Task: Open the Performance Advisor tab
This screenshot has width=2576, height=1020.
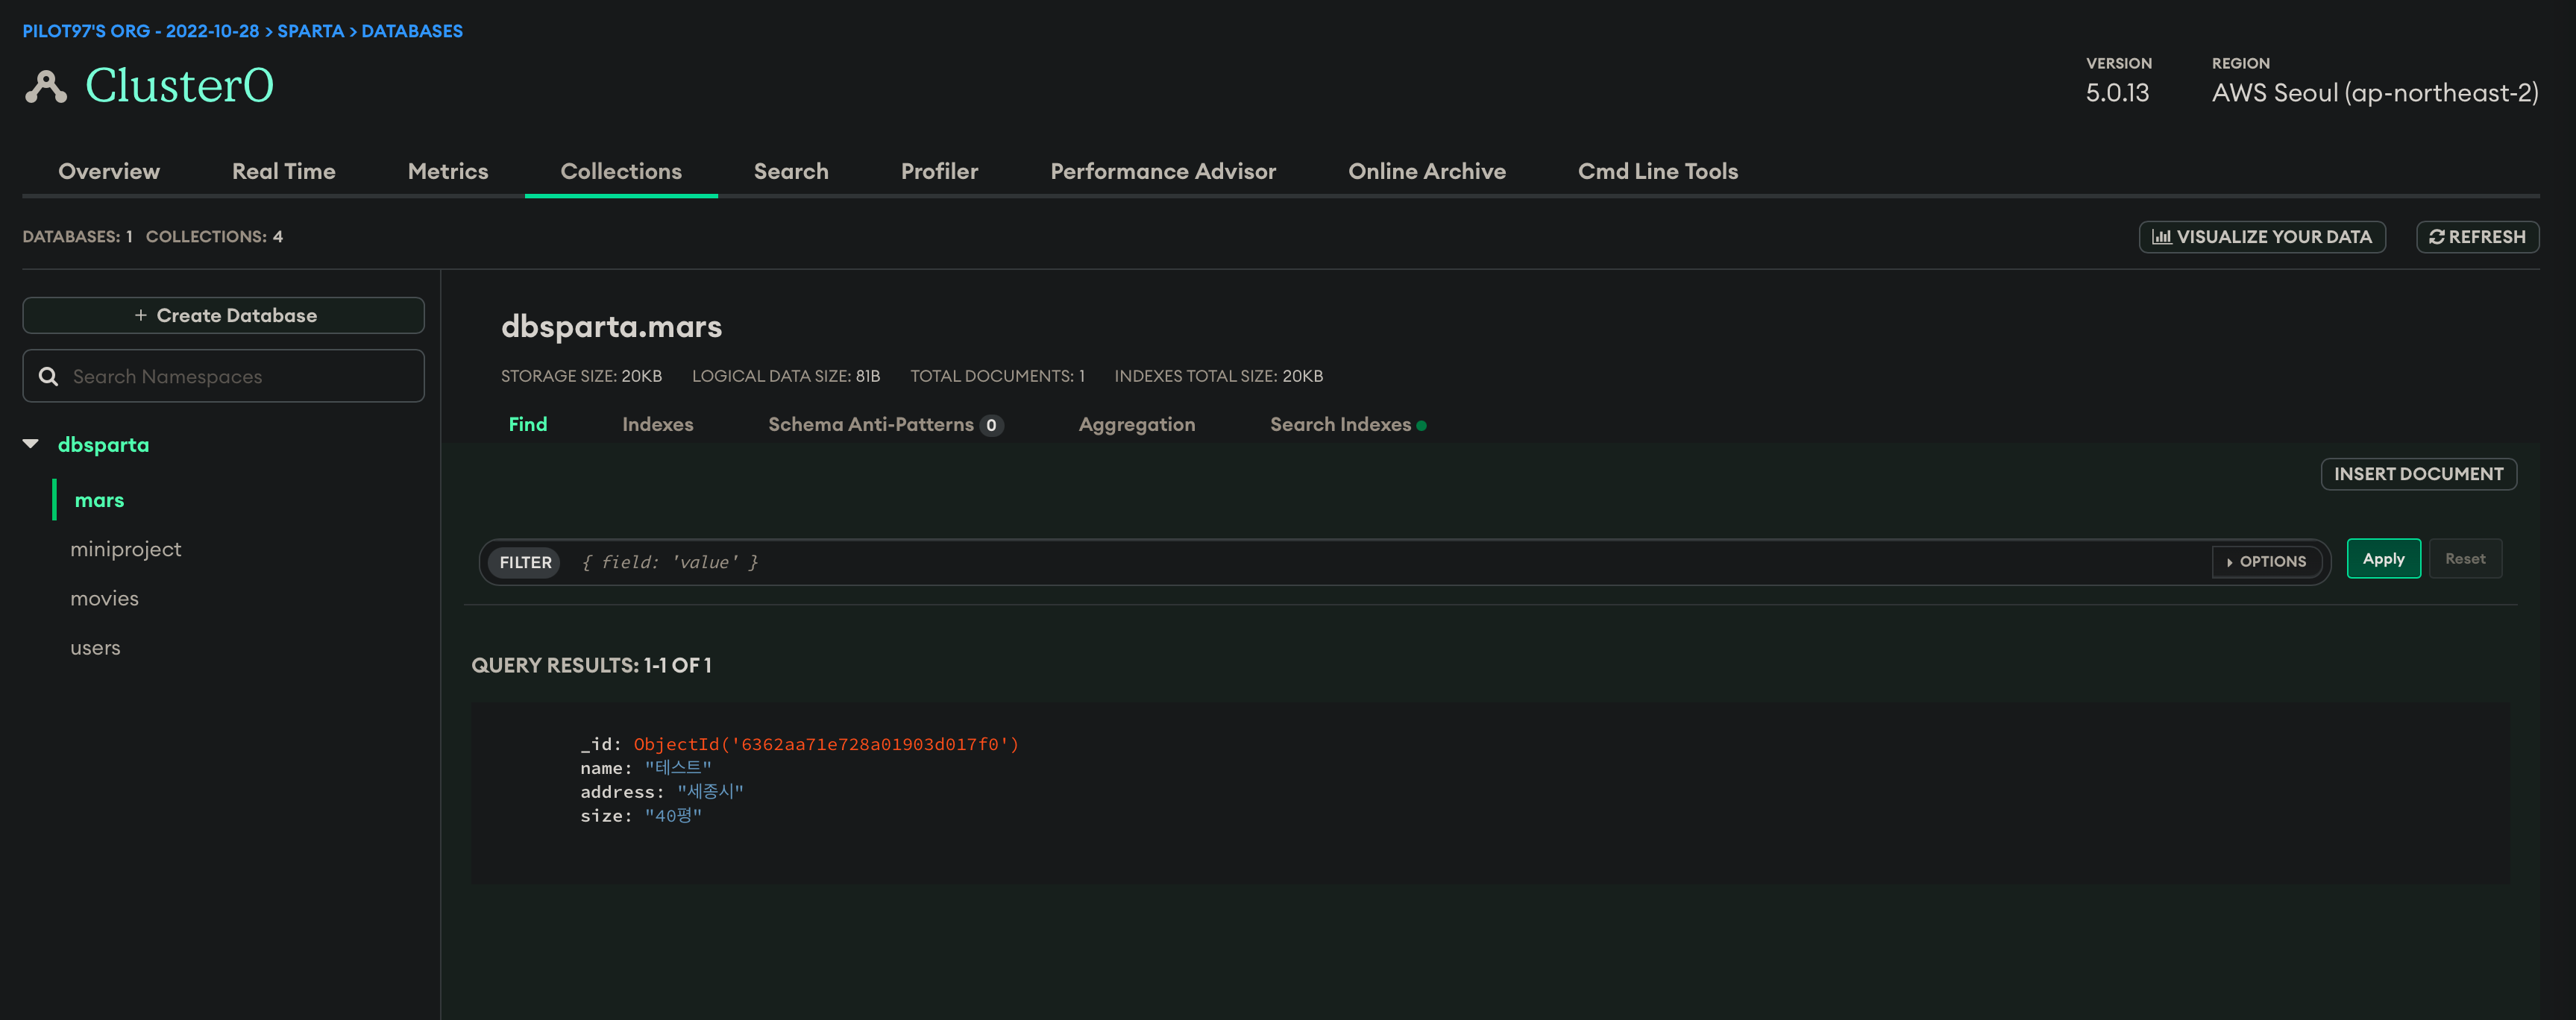Action: pyautogui.click(x=1163, y=171)
